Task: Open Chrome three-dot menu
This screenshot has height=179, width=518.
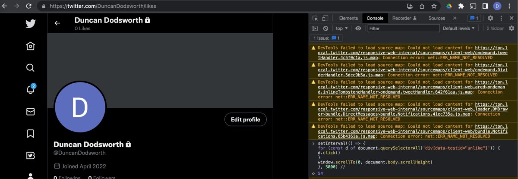Action: coord(510,6)
